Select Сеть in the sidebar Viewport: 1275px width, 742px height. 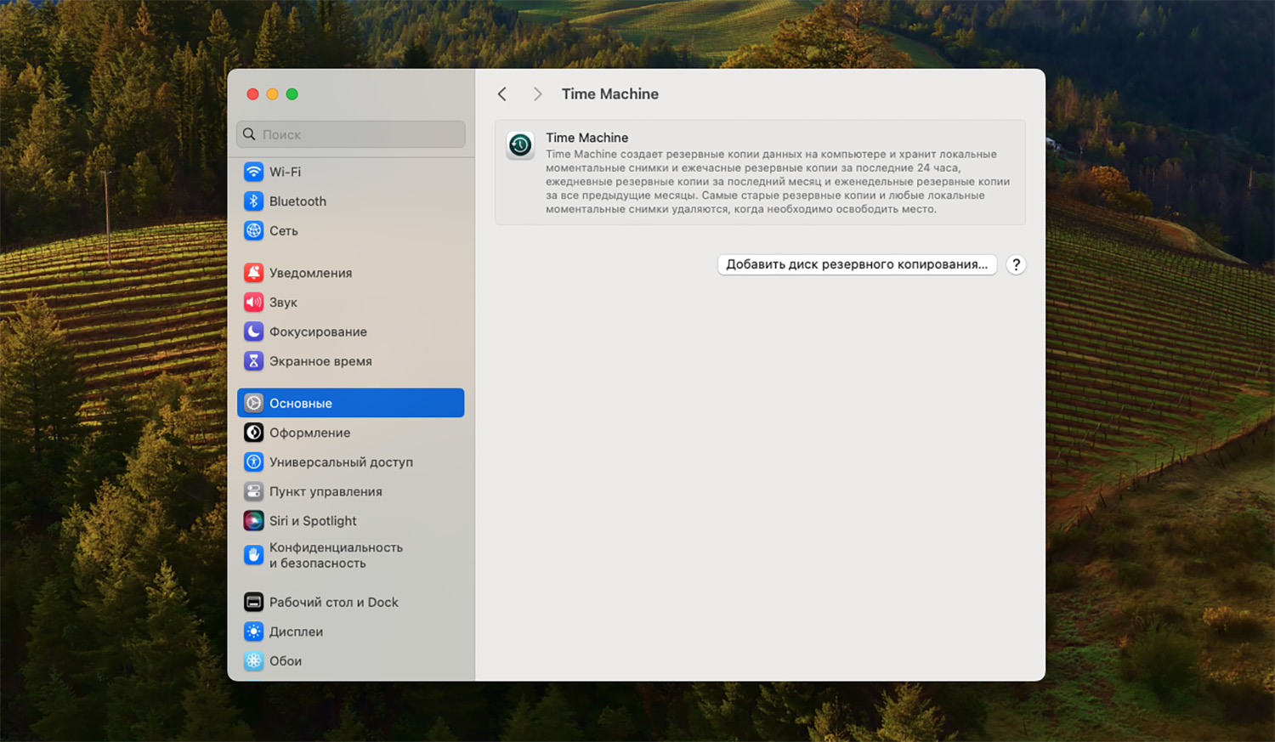284,231
